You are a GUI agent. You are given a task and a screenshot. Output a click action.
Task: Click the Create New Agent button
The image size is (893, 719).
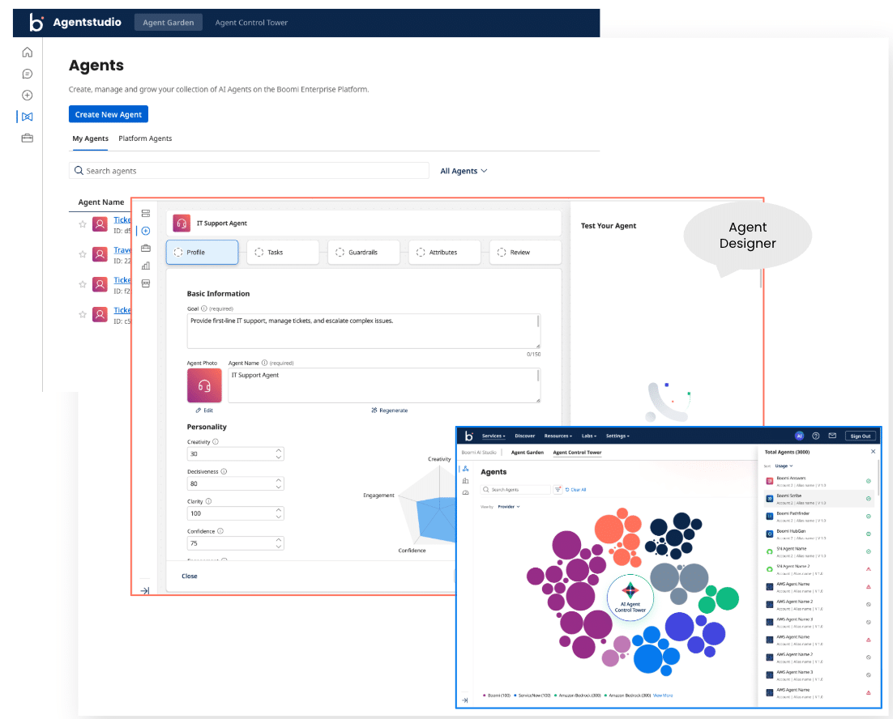tap(109, 114)
